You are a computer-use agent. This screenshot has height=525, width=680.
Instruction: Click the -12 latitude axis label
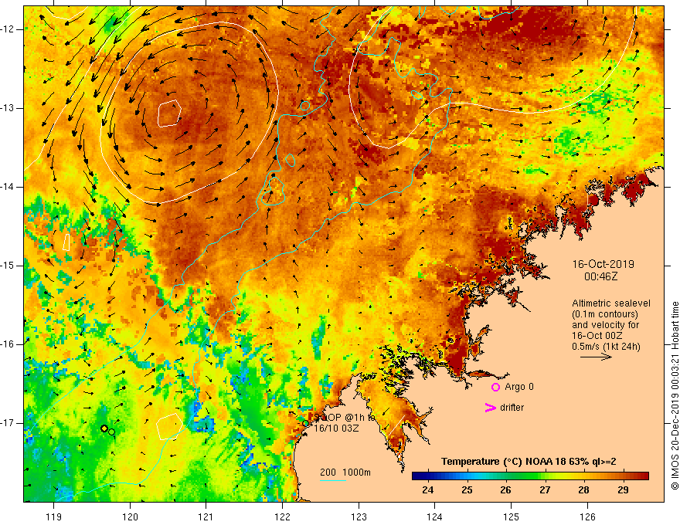[8, 29]
